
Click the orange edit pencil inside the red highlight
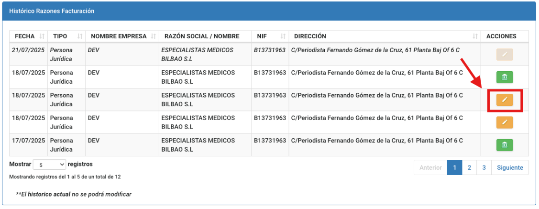coord(505,99)
